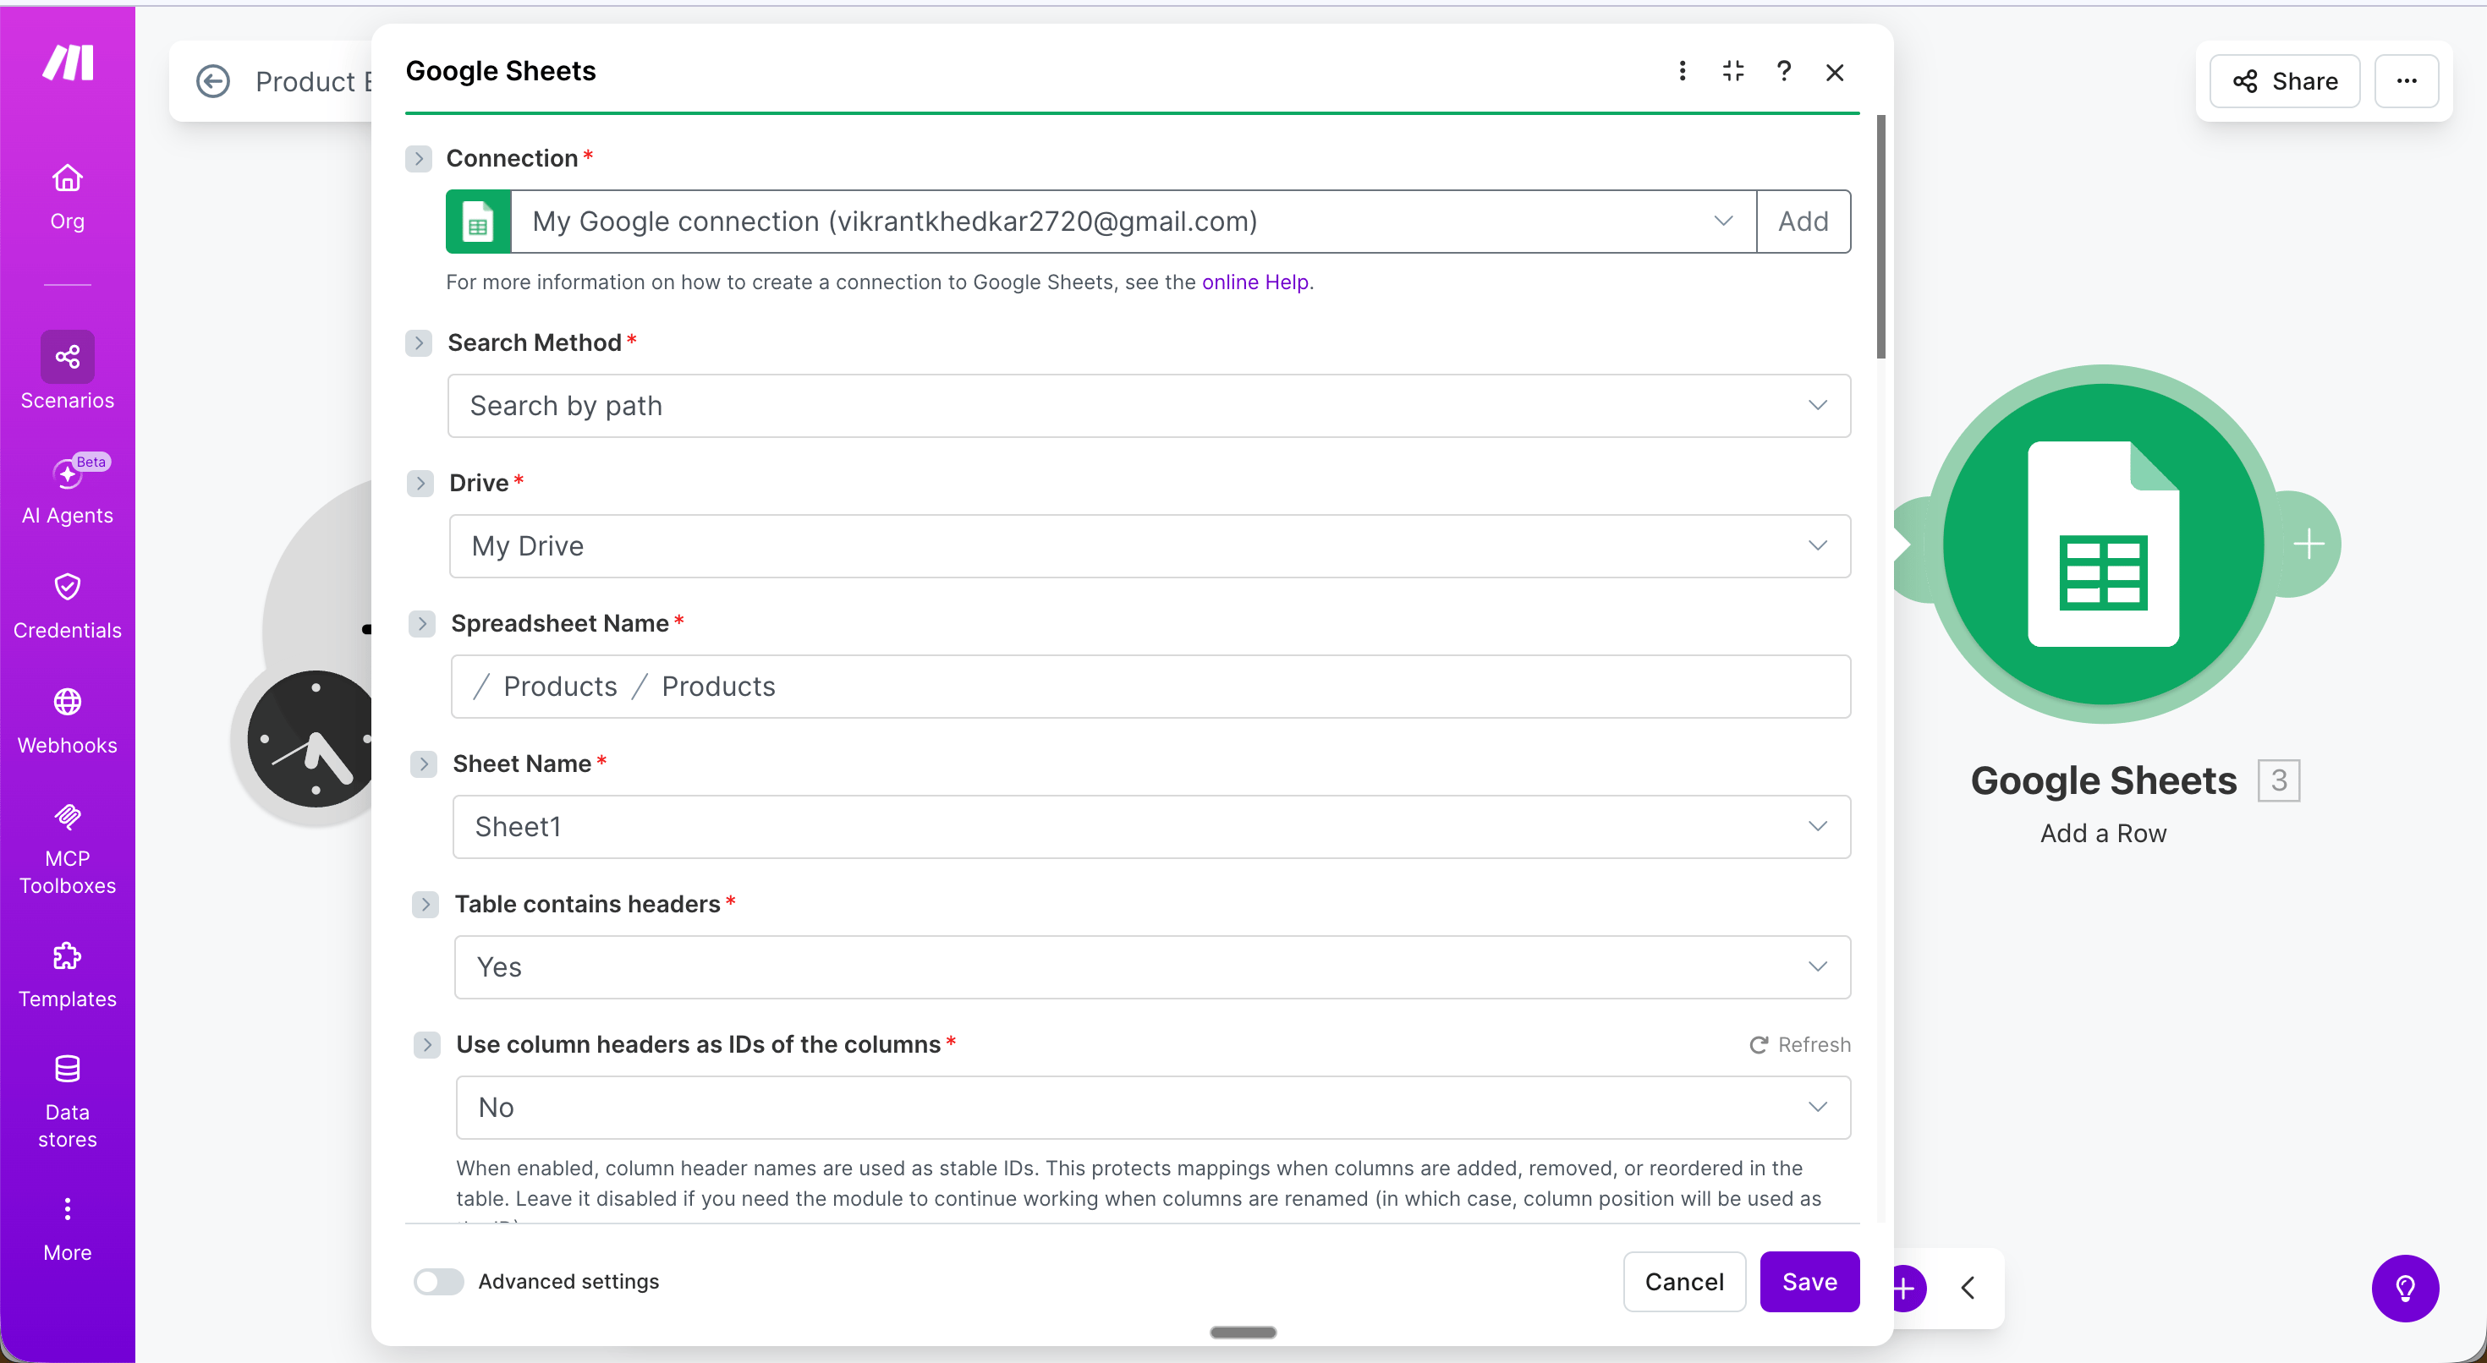This screenshot has height=1363, width=2487.
Task: Show More sidebar options
Action: (x=68, y=1229)
